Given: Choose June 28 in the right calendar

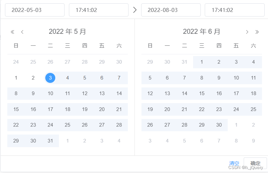Looking at the screenshot, I should (x=184, y=125).
